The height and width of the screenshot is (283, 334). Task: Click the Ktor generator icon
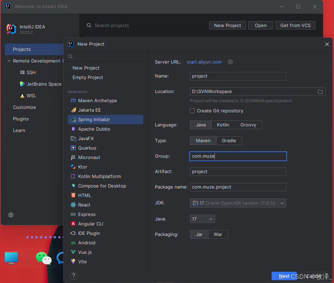point(73,167)
